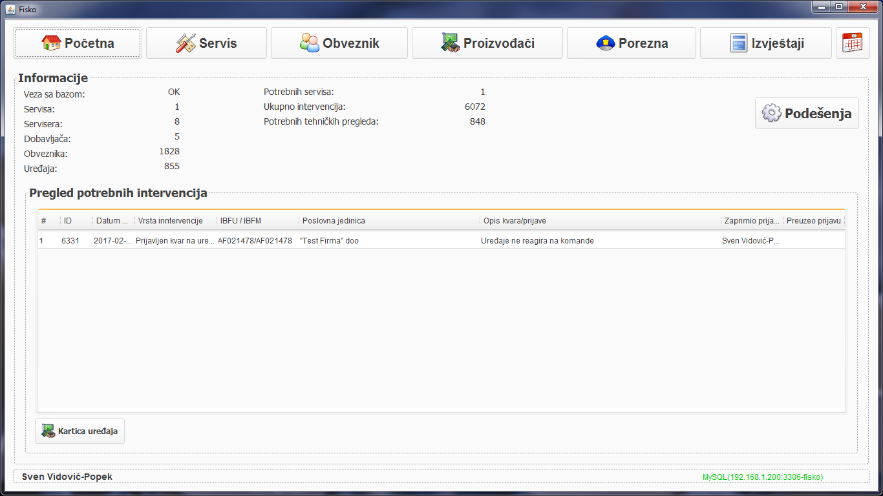Click Sven Vidović-P... cell in table
This screenshot has width=883, height=496.
750,241
